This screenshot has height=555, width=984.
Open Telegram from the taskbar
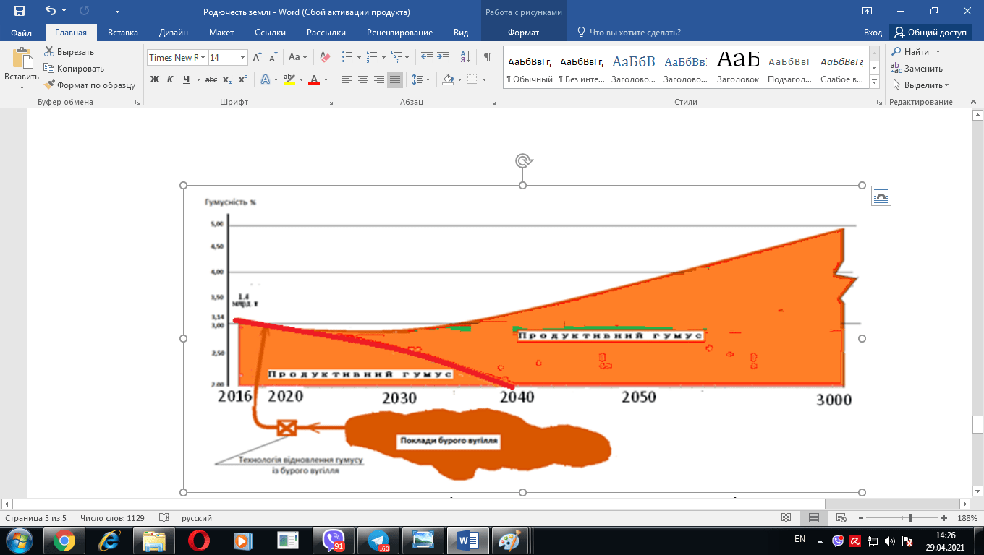click(x=378, y=541)
